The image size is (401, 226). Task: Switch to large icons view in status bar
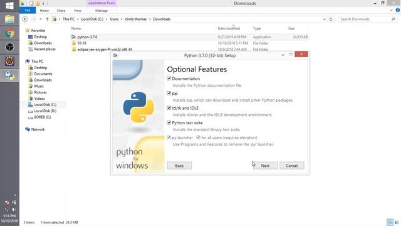click(x=397, y=222)
